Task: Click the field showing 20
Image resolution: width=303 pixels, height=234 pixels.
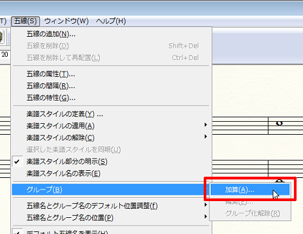Action: pos(5,55)
